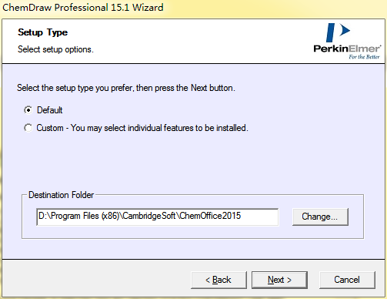This screenshot has height=299, width=387.
Task: Open the Change... folder dialog
Action: click(x=320, y=217)
